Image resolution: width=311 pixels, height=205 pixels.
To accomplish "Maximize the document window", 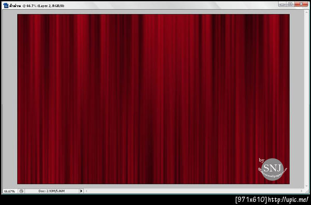I will click(x=290, y=4).
